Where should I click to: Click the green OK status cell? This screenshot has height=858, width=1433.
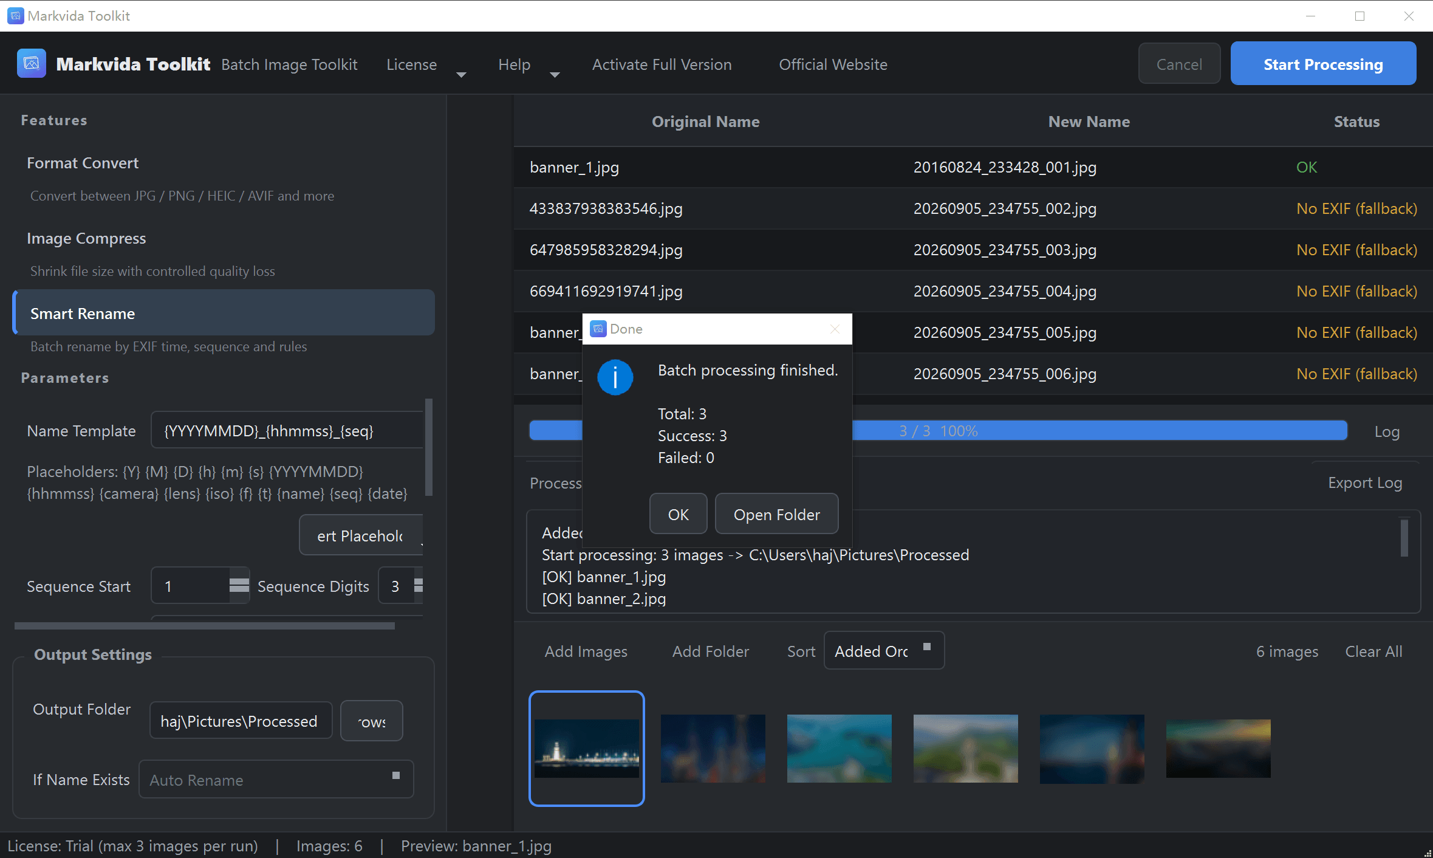(1306, 167)
